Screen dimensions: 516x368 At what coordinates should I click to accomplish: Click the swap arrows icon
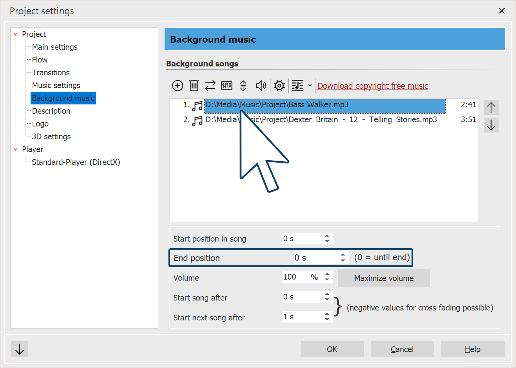210,86
